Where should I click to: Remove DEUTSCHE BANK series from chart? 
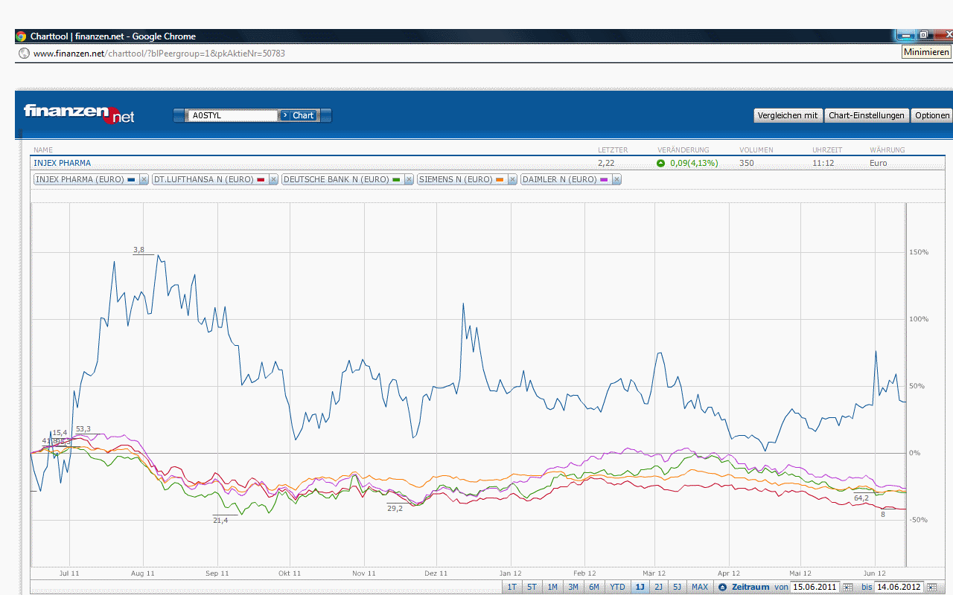pos(409,180)
